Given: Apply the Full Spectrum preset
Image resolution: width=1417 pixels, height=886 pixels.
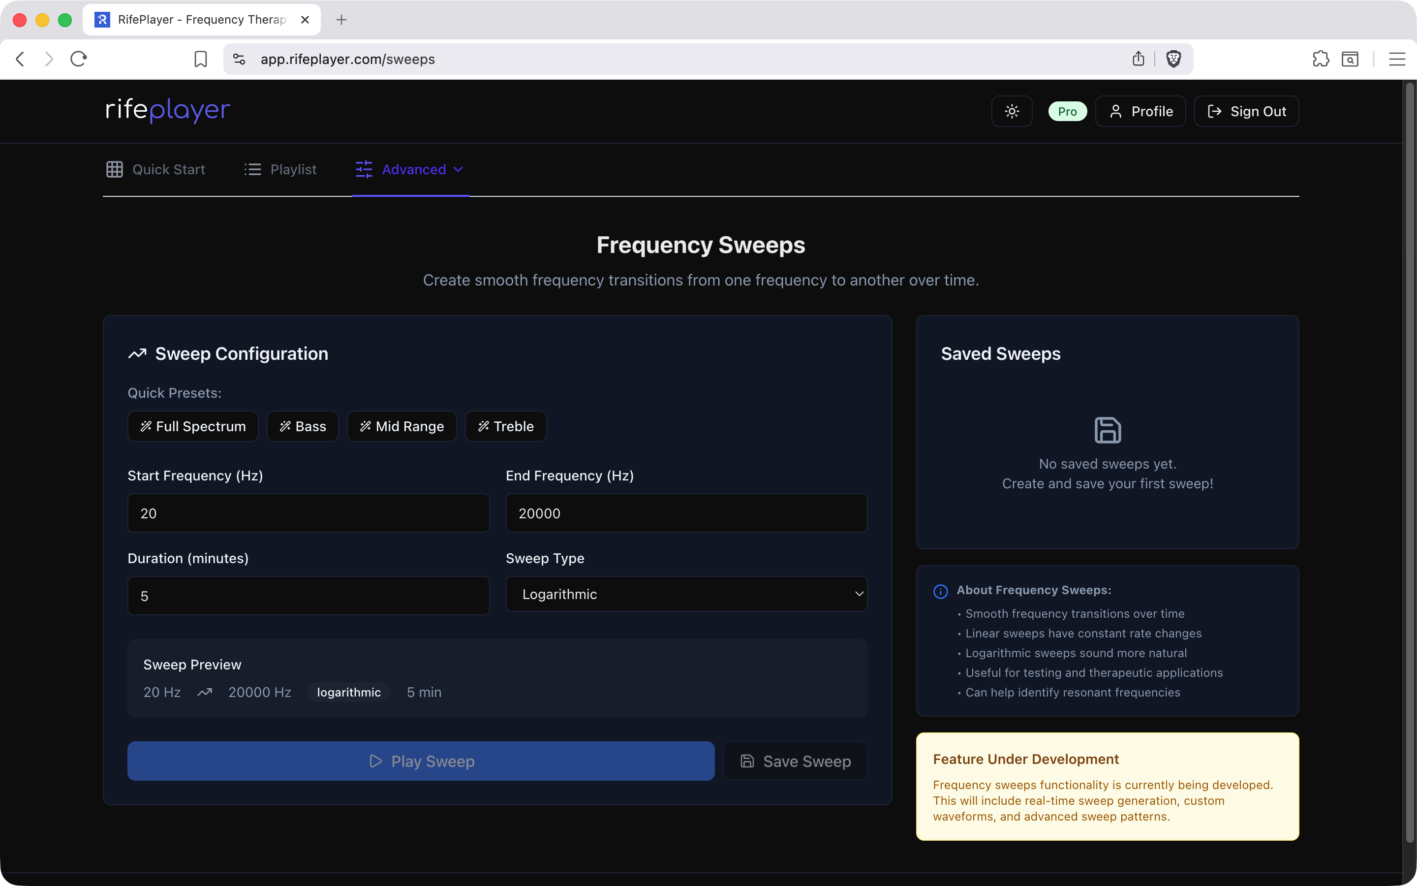Looking at the screenshot, I should click(193, 426).
